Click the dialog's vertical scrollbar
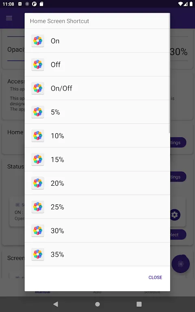195x312 pixels. [169, 74]
